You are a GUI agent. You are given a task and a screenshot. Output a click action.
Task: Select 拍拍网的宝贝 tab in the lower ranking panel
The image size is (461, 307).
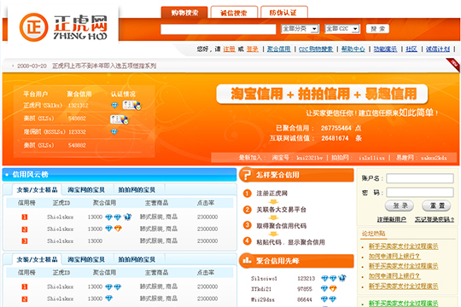137,259
